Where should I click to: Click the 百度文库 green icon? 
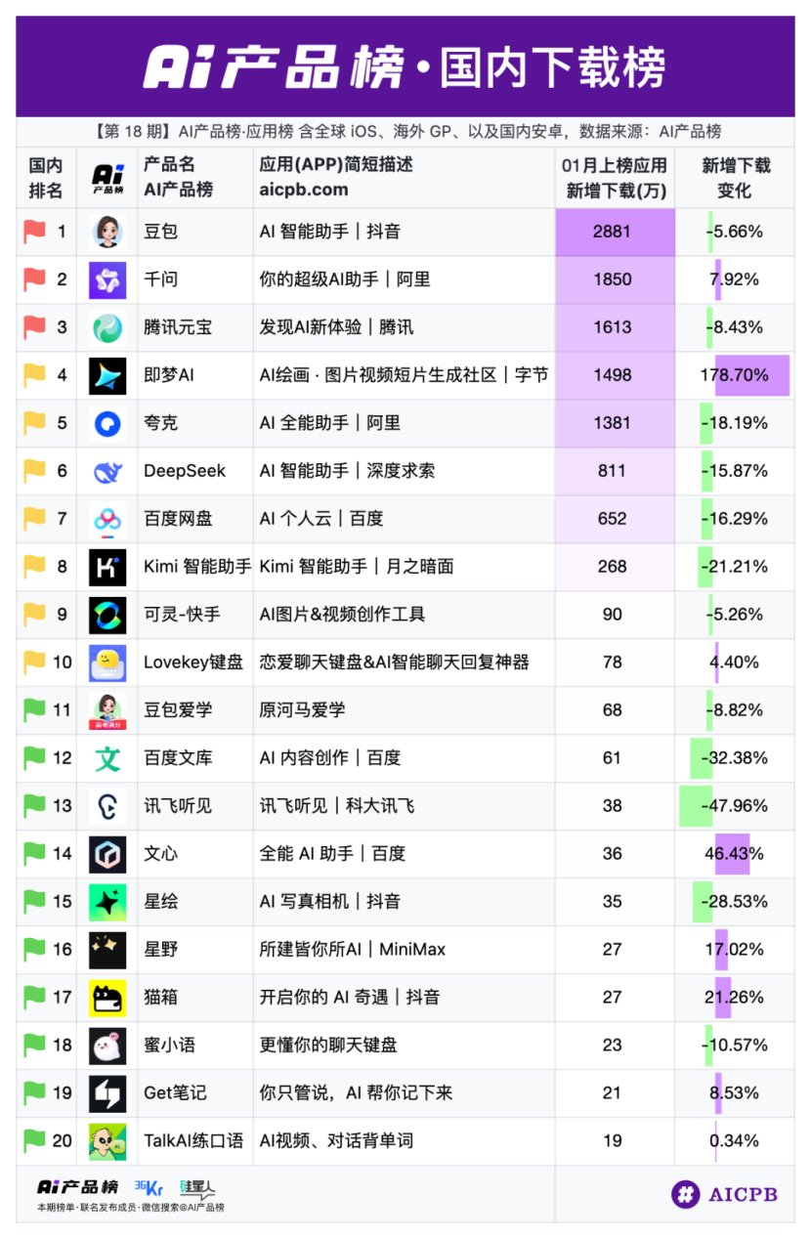pyautogui.click(x=107, y=758)
